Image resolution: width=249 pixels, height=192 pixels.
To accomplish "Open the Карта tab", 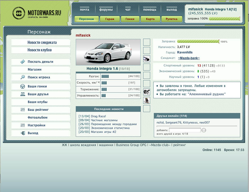I will click(x=150, y=19).
